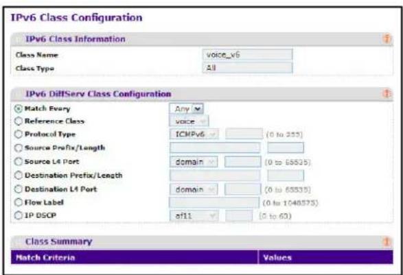The image size is (403, 275).
Task: Click the 'Class Type' label
Action: [x=35, y=69]
